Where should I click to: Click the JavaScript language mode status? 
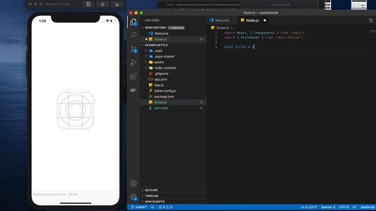click(367, 207)
